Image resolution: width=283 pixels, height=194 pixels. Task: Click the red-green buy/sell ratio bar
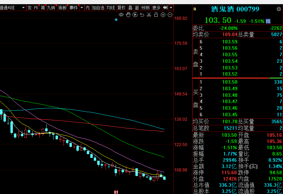pos(237,78)
